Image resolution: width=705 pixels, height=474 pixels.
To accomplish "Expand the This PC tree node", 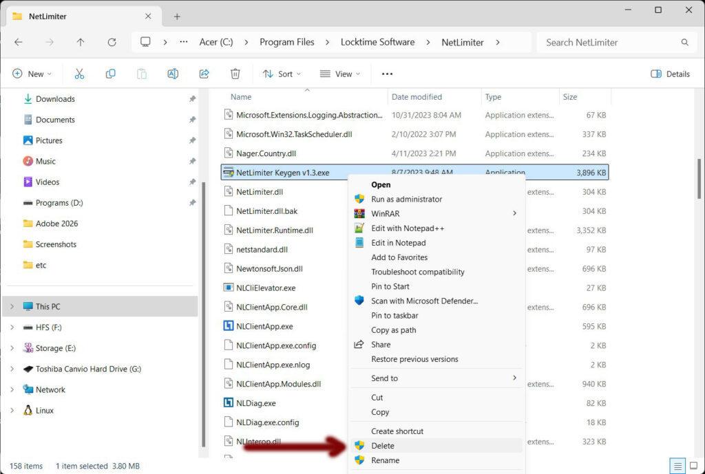I will [12, 307].
